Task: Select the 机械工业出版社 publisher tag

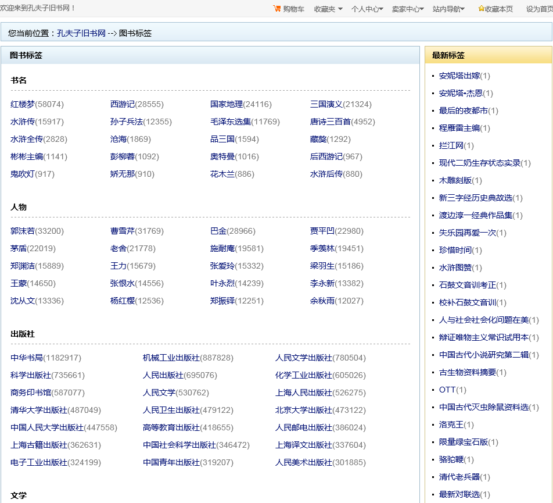Action: 171,358
